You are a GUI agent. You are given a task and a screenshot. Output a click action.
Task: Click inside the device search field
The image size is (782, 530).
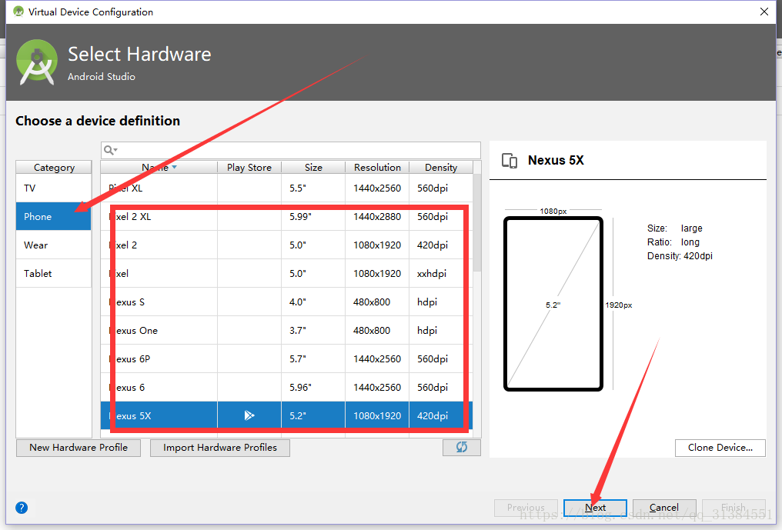coord(291,150)
